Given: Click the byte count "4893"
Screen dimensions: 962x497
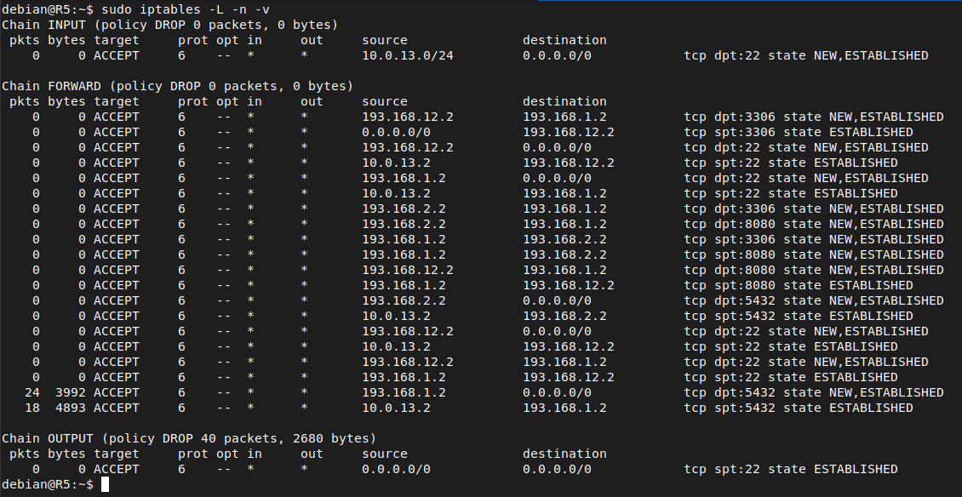Looking at the screenshot, I should click(x=71, y=408).
